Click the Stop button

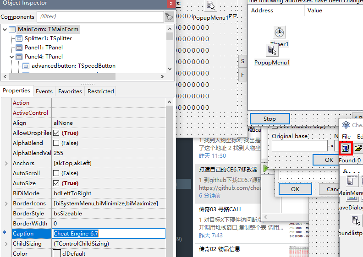[269, 119]
